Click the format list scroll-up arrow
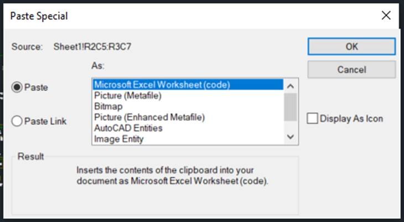Viewport: 404px width, 222px height. tap(291, 85)
